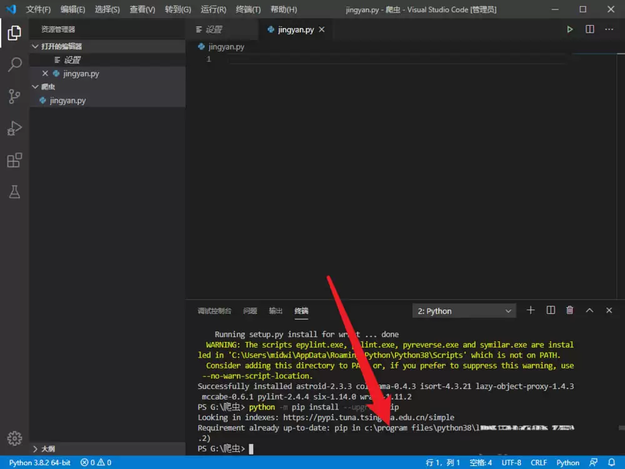
Task: Open the Run and Debug panel
Action: [14, 128]
